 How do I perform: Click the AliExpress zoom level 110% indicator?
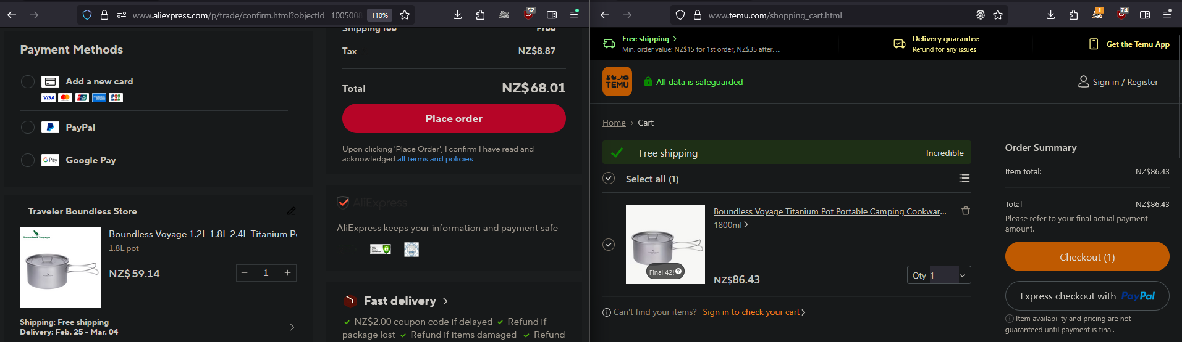(379, 15)
